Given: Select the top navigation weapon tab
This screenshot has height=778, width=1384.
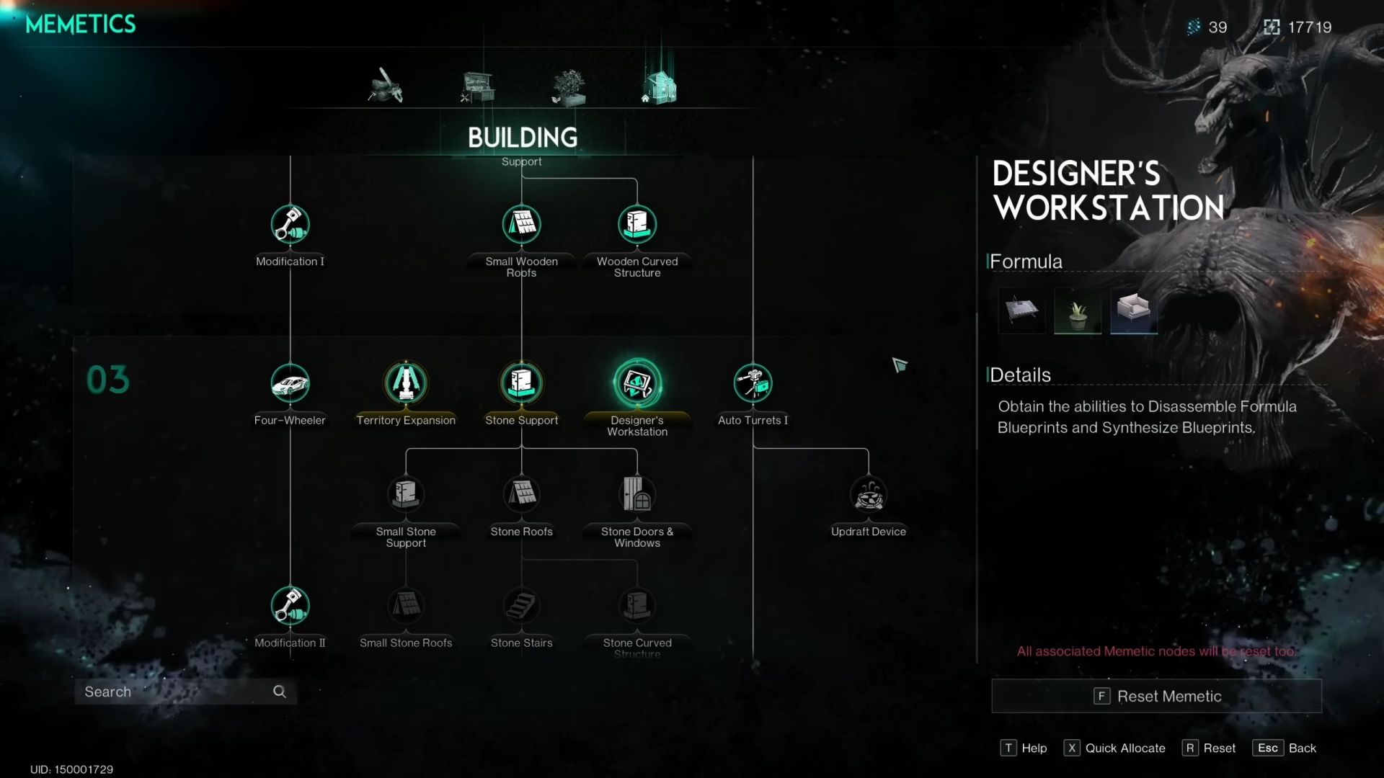Looking at the screenshot, I should pos(384,86).
